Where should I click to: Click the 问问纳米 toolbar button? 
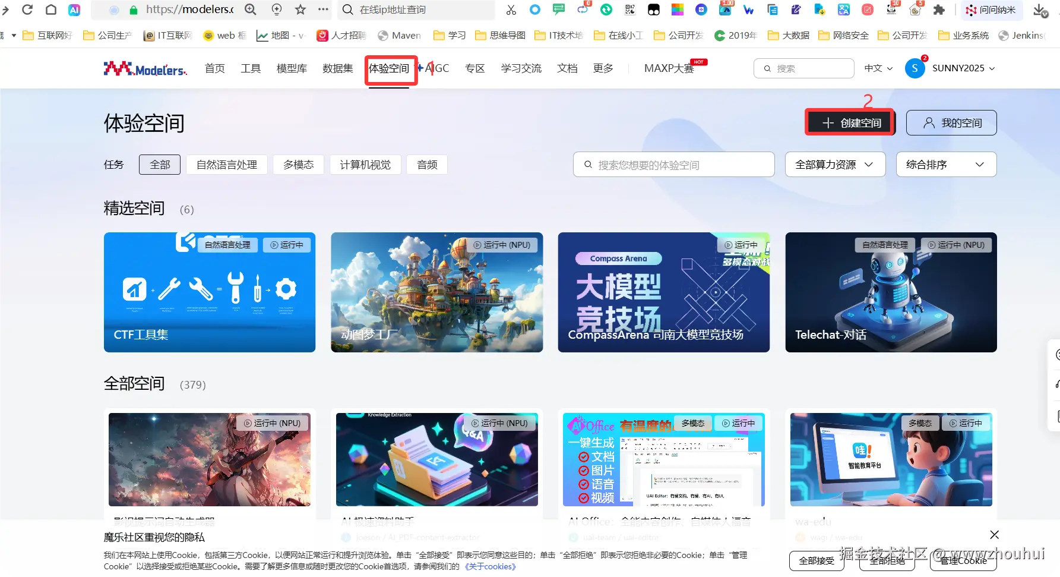click(991, 10)
